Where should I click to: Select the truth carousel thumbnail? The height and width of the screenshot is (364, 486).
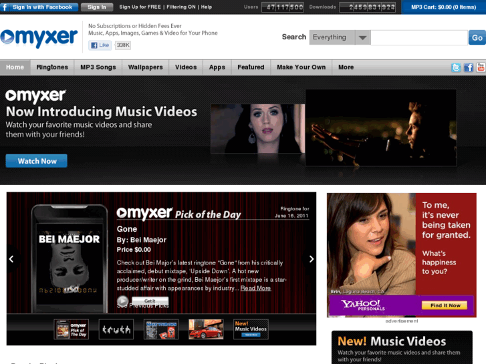point(116,329)
